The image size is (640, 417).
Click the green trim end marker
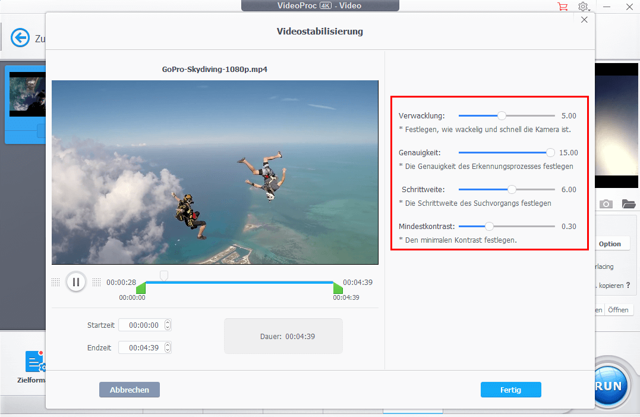(x=338, y=289)
